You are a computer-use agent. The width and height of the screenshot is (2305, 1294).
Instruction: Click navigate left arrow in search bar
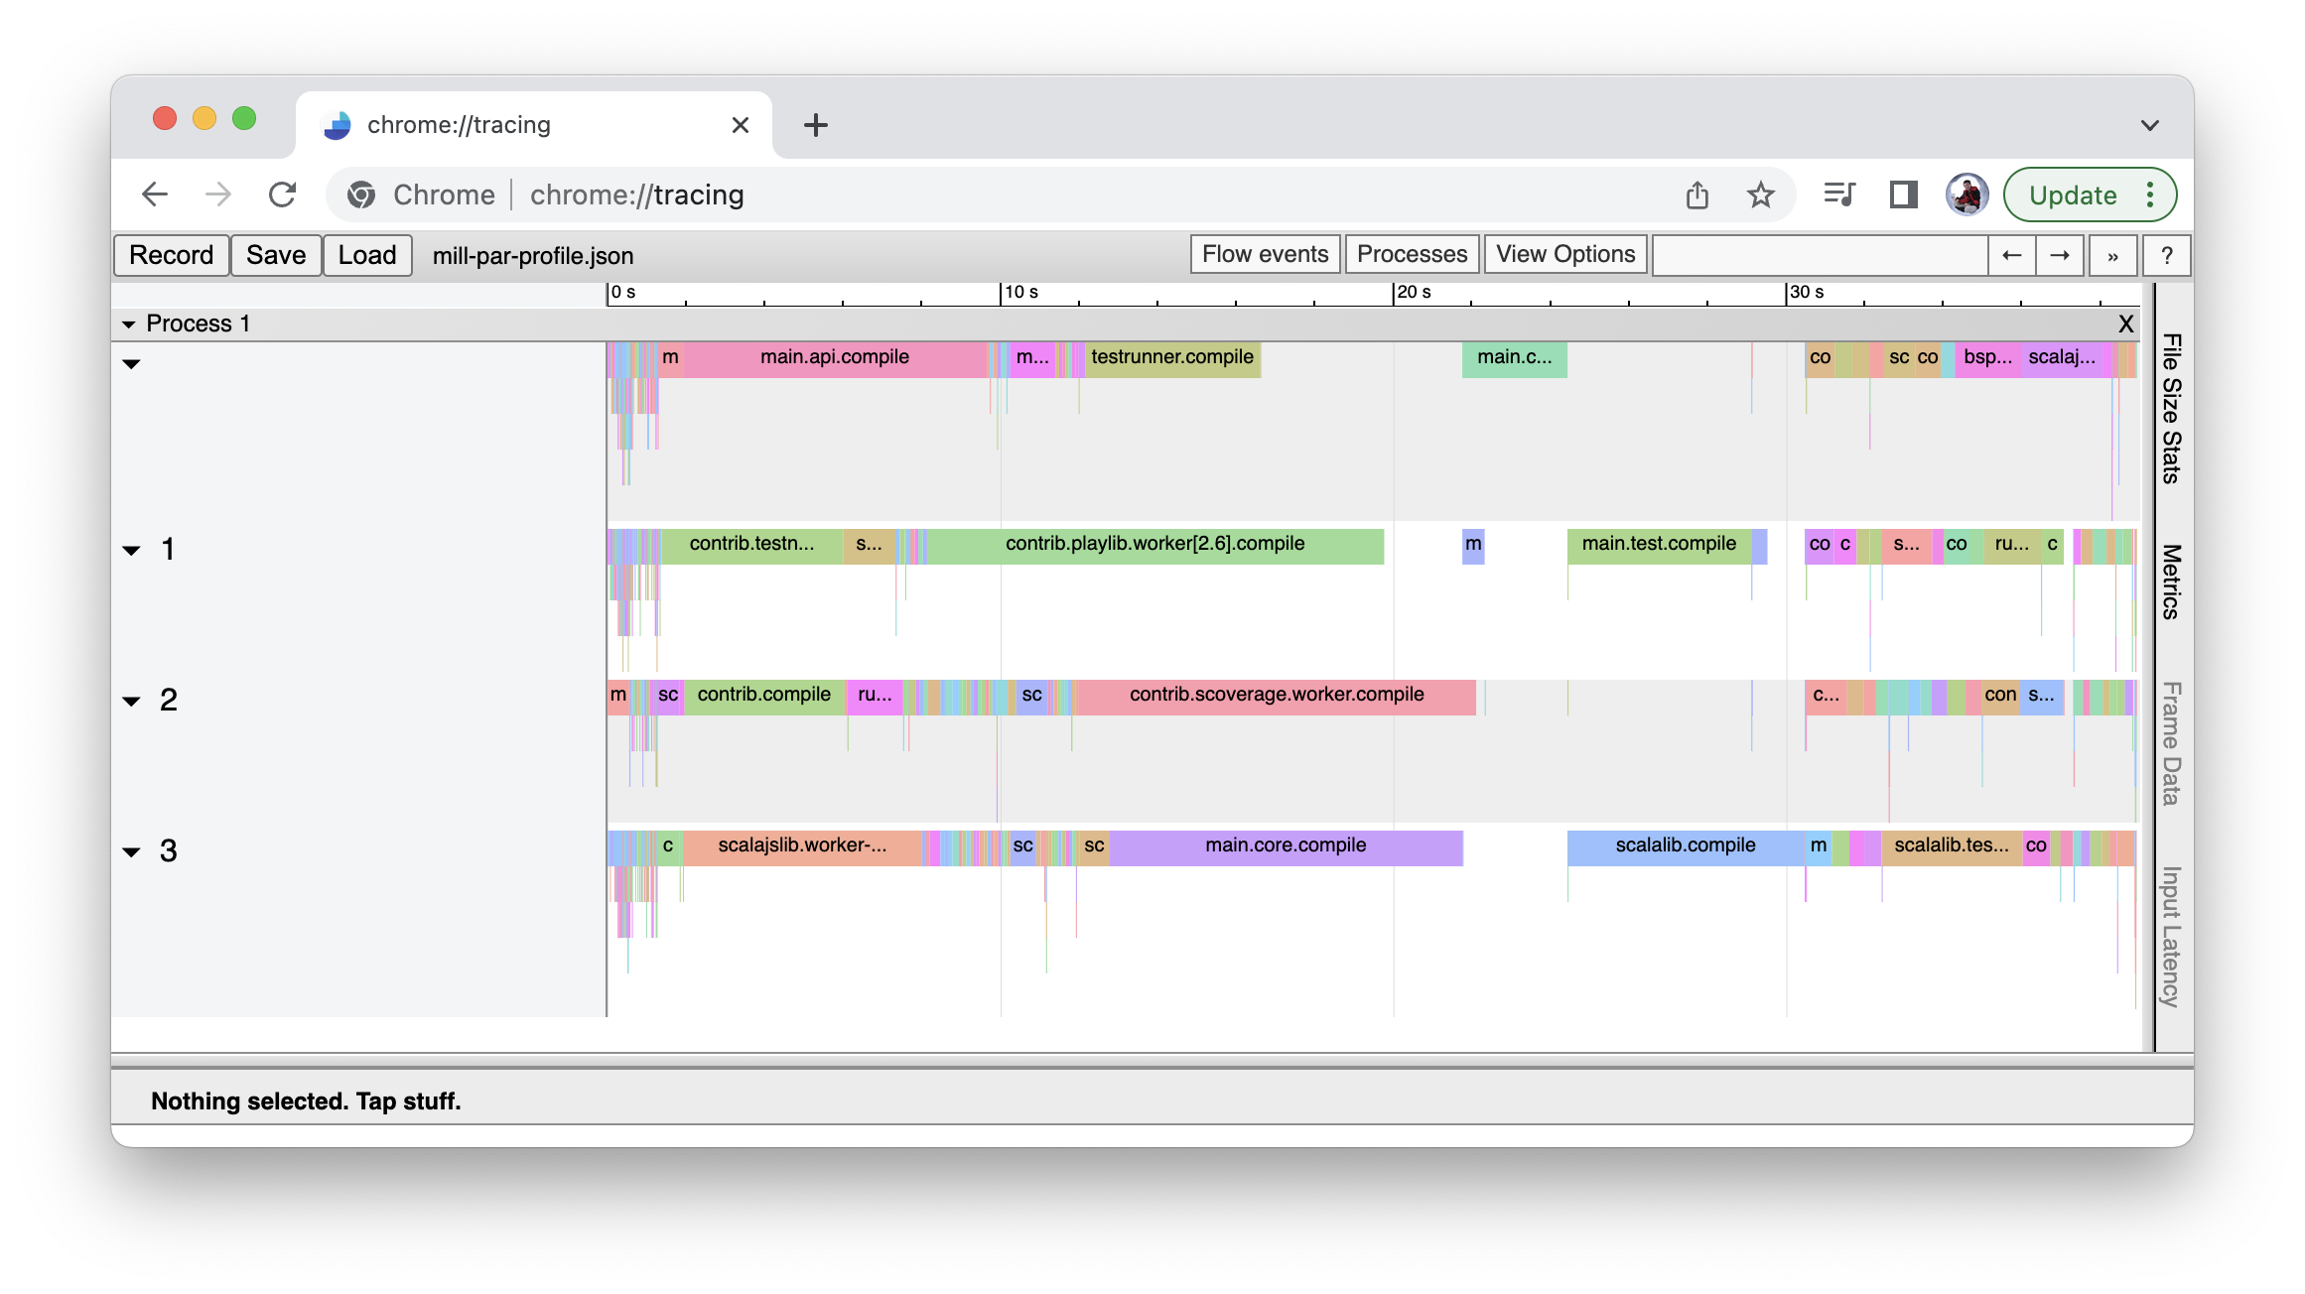point(2010,255)
